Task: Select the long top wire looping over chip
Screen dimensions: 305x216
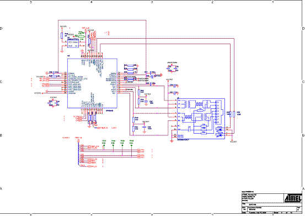Action: click(x=102, y=20)
